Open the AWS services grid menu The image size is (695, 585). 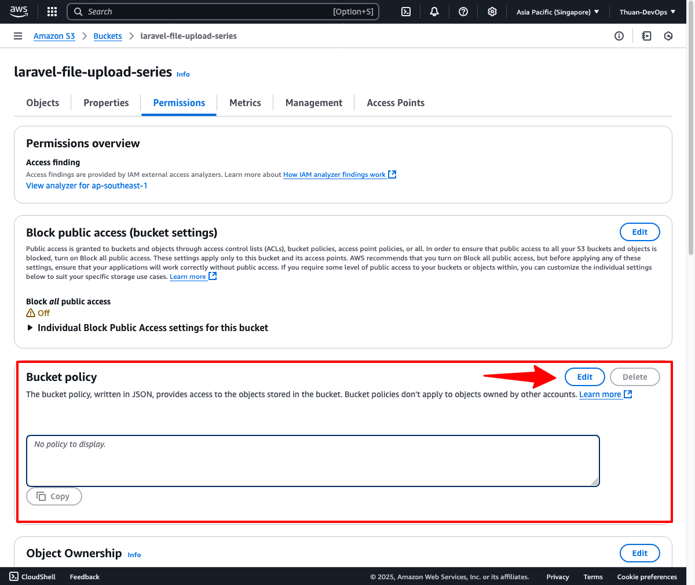(x=52, y=12)
